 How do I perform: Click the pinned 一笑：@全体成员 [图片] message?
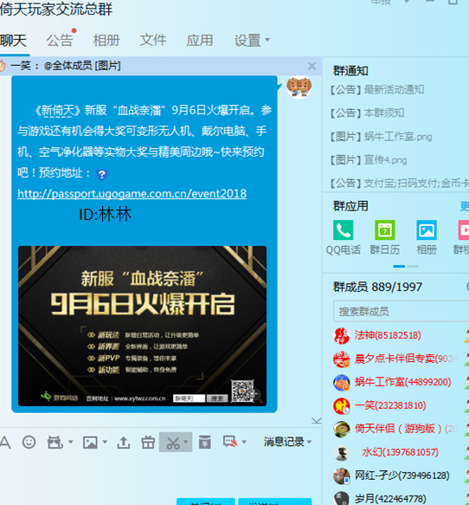click(66, 66)
